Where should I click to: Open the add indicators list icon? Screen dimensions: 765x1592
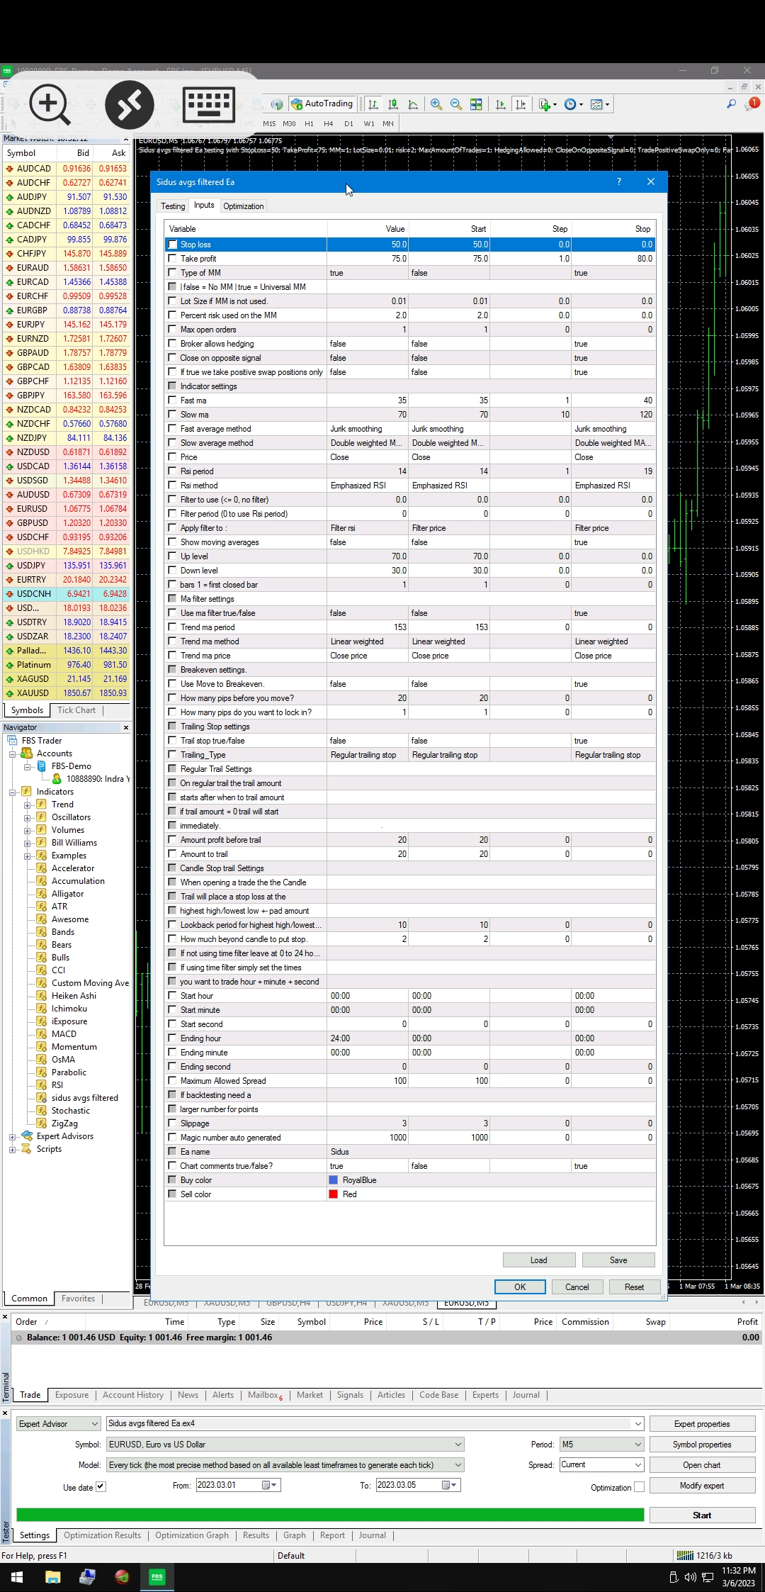[x=547, y=104]
